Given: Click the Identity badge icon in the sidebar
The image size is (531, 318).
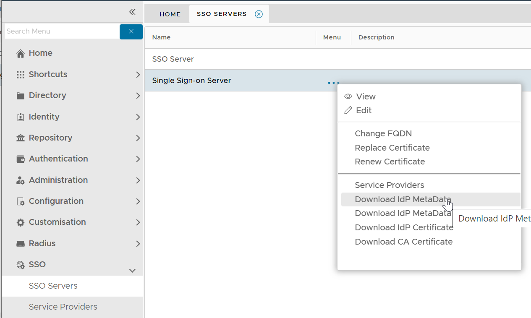Looking at the screenshot, I should click(x=20, y=117).
